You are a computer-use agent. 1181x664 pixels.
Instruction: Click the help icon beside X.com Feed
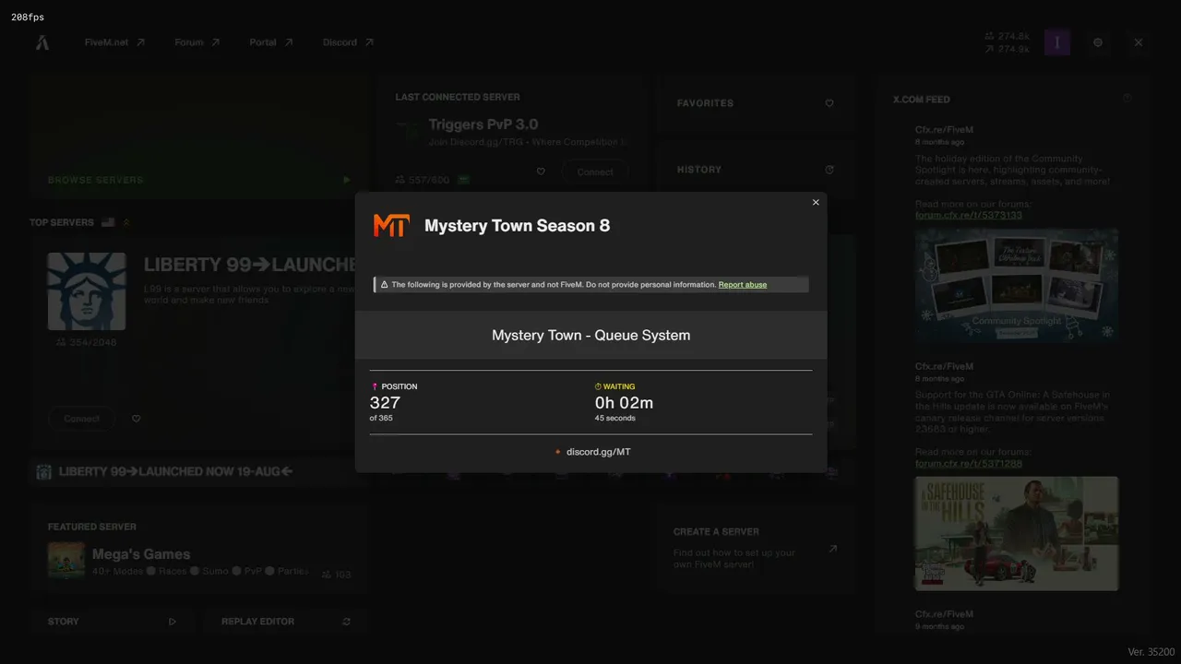[1127, 99]
